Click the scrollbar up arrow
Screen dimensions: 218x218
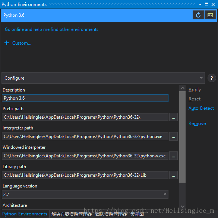[183, 88]
